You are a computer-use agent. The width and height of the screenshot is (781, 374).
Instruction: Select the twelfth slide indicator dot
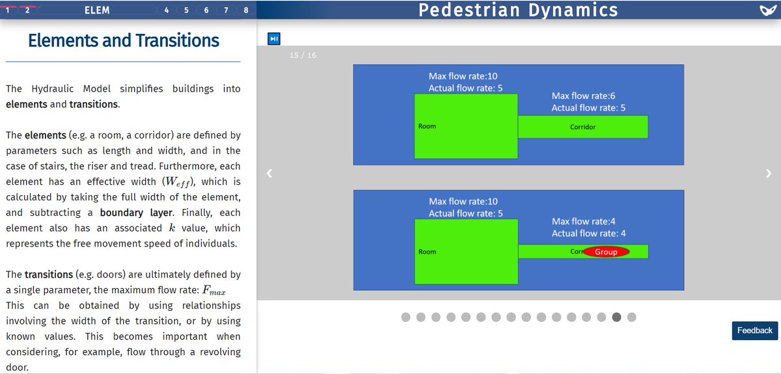coord(571,317)
